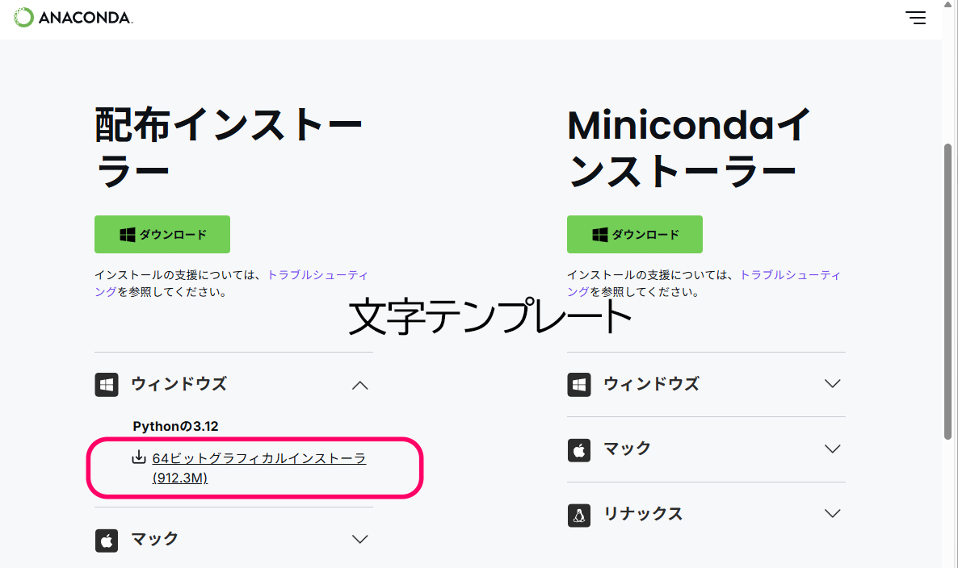Expand the left マック section chevron

point(360,539)
